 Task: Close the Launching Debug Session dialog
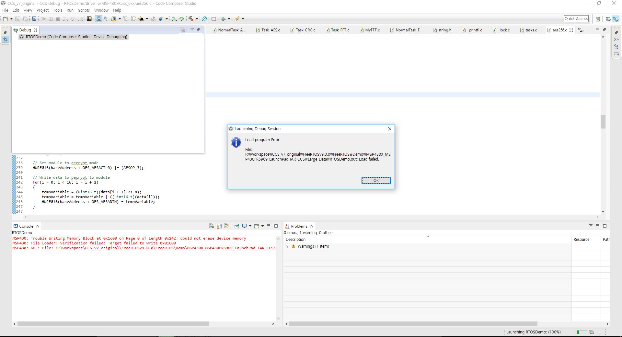point(390,129)
